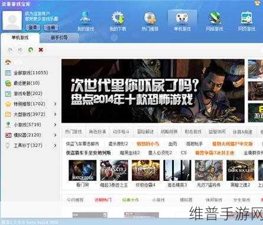This screenshot has height=225, width=263.
Task: Select the 单机游戏 gamepad icon
Action: [x=182, y=18]
